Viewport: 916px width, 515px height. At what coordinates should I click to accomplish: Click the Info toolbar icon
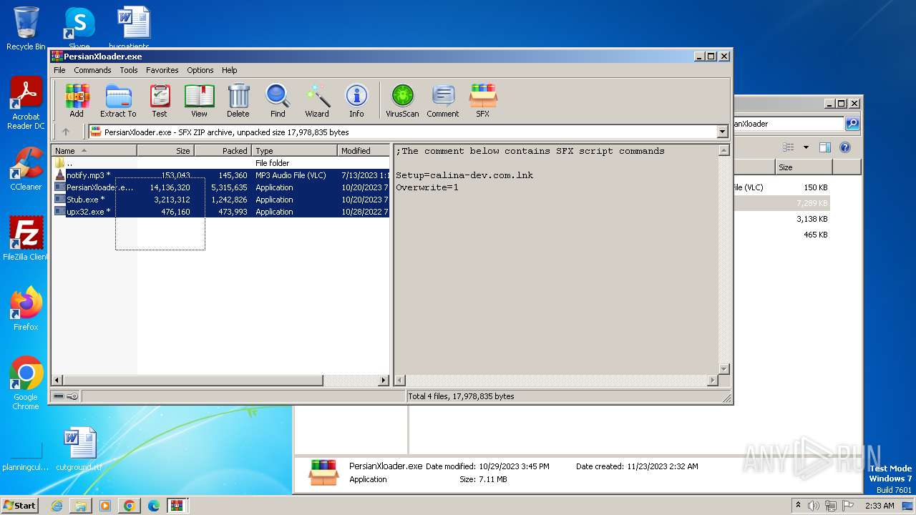(x=356, y=100)
